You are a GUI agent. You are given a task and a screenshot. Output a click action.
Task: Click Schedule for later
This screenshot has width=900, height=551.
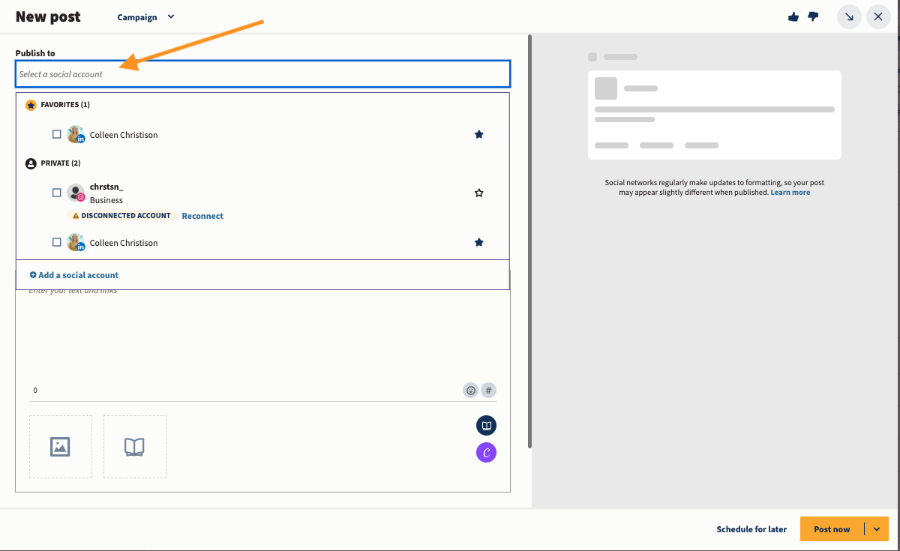pos(751,529)
